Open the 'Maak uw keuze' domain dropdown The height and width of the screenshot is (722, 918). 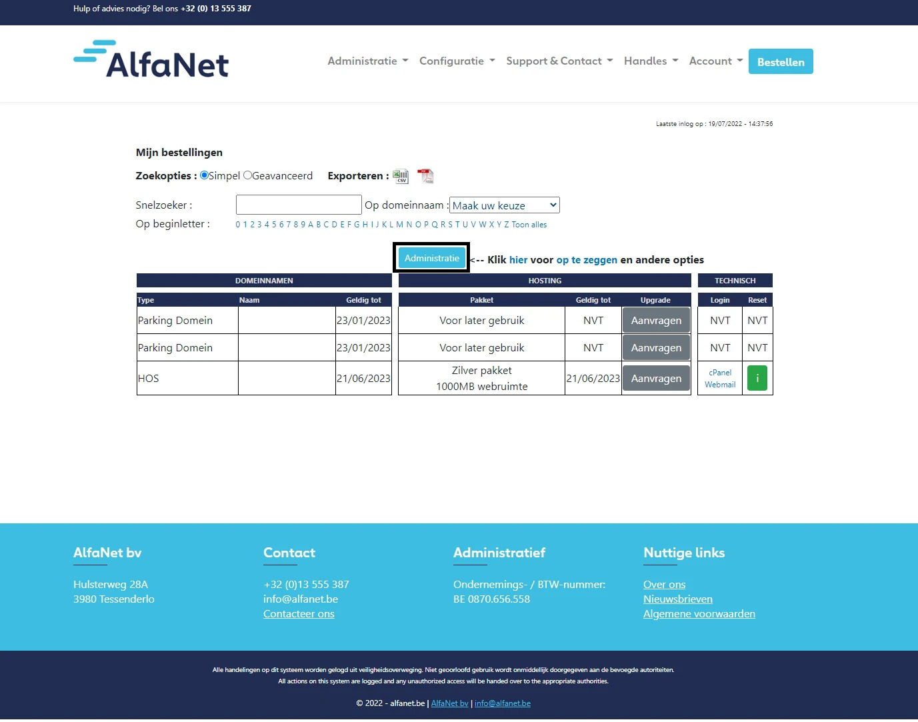pos(505,205)
